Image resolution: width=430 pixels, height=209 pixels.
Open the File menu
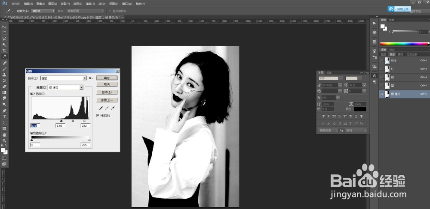(x=15, y=4)
